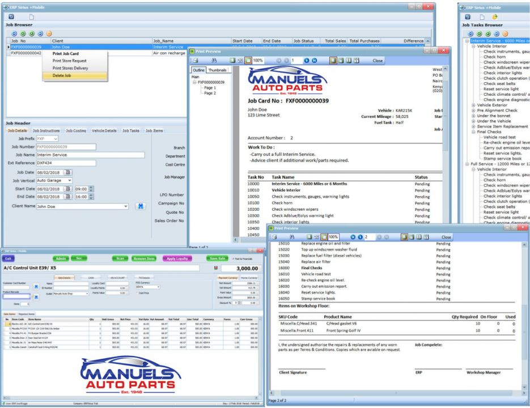Expand the Service Item Replacement tree node
Viewport: 530px width, 408px height.
tap(473, 126)
